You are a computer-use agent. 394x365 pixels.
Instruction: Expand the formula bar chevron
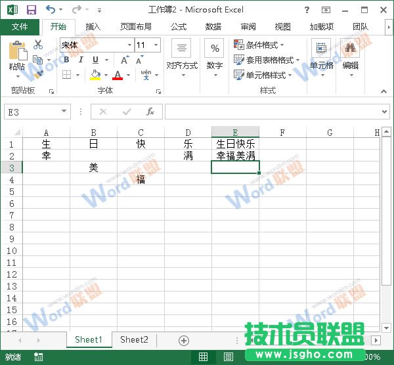(x=384, y=112)
